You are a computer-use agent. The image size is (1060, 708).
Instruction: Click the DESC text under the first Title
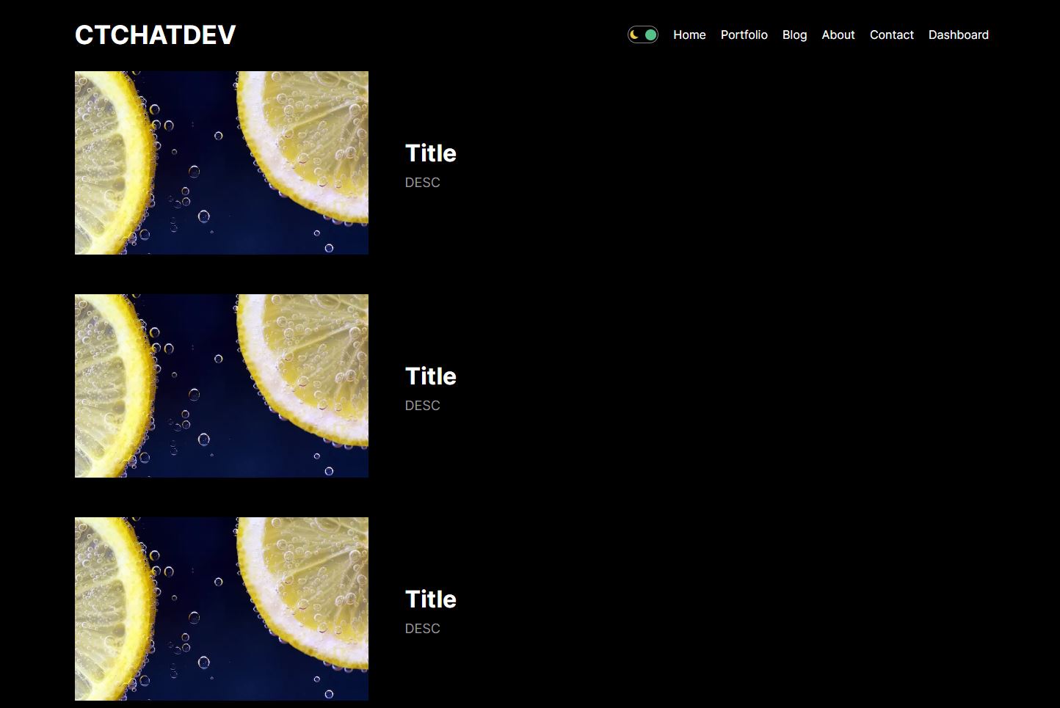[x=423, y=182]
